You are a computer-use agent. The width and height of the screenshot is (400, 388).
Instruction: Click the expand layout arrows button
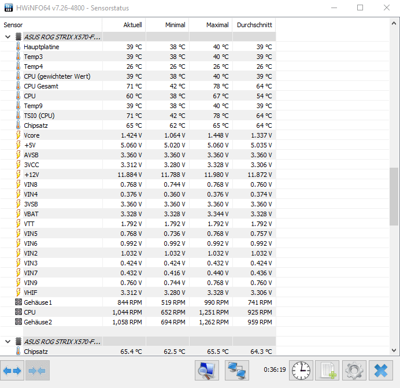[12, 371]
